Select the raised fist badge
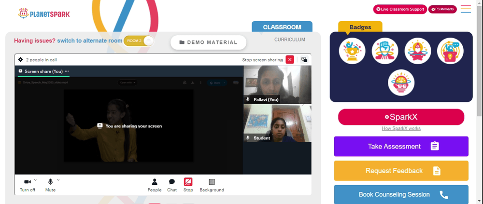483x204 pixels. (385, 51)
